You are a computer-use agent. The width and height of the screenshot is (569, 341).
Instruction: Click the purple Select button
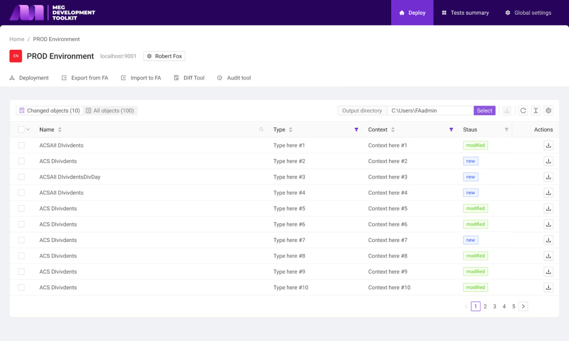point(485,111)
